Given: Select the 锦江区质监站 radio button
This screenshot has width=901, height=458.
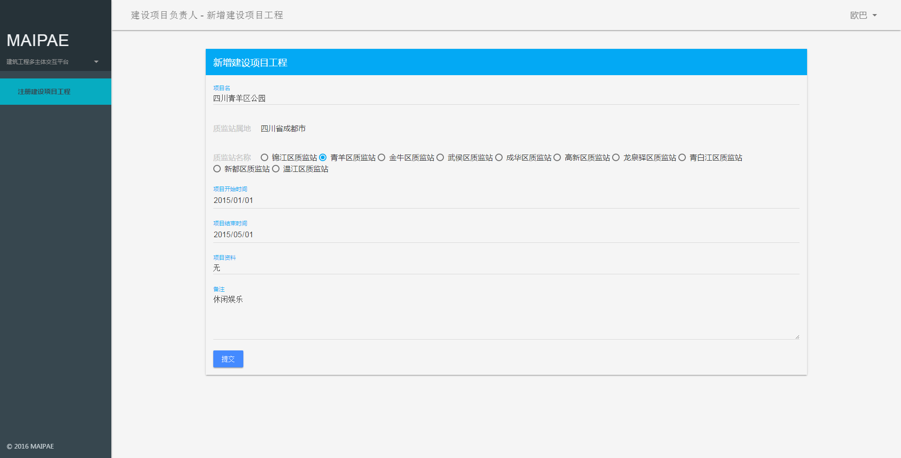Looking at the screenshot, I should 264,157.
